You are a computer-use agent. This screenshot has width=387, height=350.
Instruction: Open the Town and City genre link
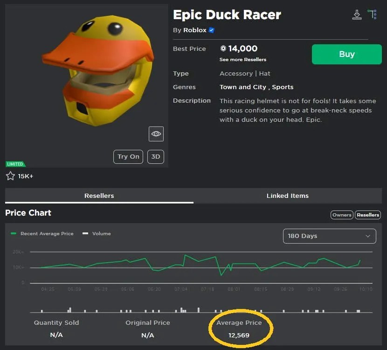pos(243,87)
